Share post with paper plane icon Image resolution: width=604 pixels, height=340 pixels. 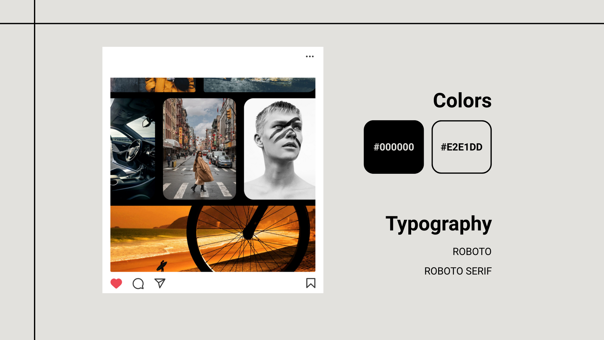click(x=160, y=283)
